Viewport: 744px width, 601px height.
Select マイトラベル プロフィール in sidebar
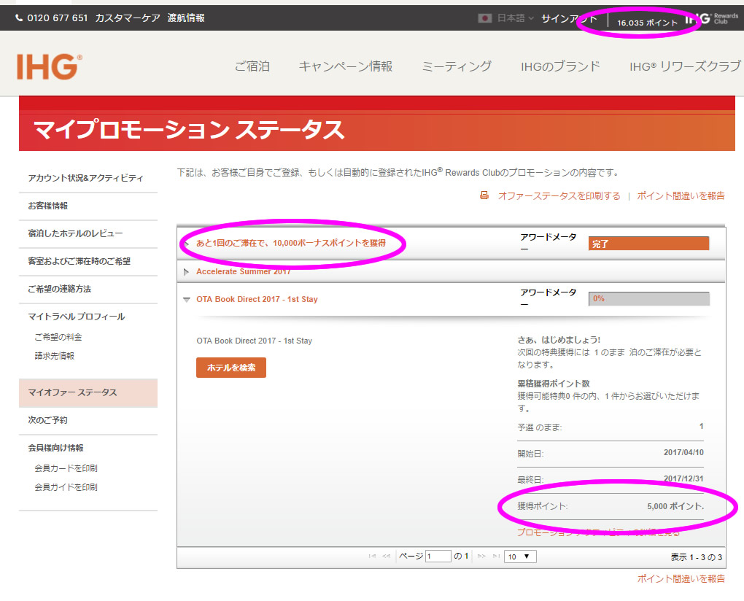77,317
